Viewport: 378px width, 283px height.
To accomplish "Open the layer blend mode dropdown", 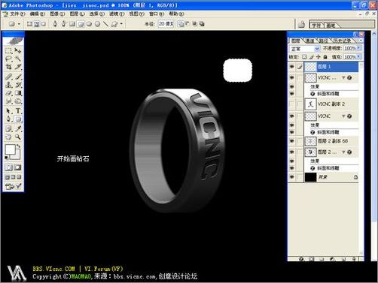I will point(305,49).
